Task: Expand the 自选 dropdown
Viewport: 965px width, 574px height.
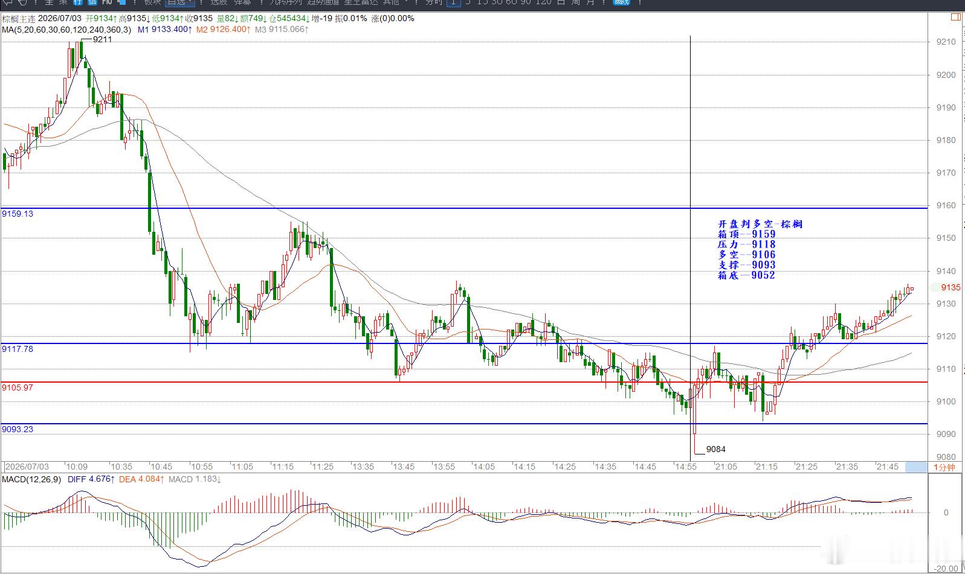Action: pyautogui.click(x=179, y=2)
